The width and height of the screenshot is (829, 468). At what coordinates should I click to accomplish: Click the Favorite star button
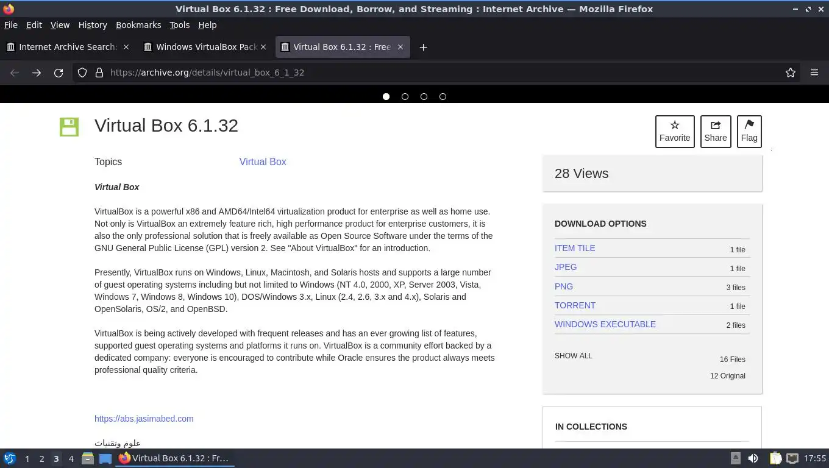675,131
